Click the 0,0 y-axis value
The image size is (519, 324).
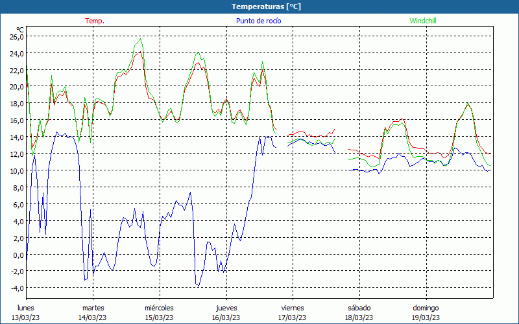(x=18, y=255)
